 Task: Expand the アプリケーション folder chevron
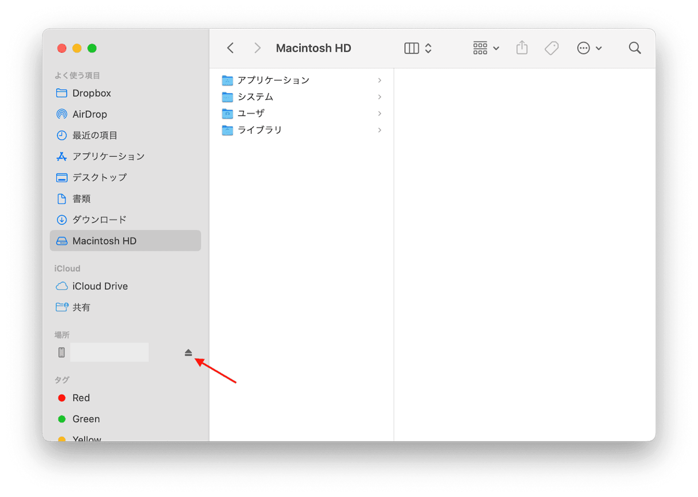pyautogui.click(x=379, y=80)
